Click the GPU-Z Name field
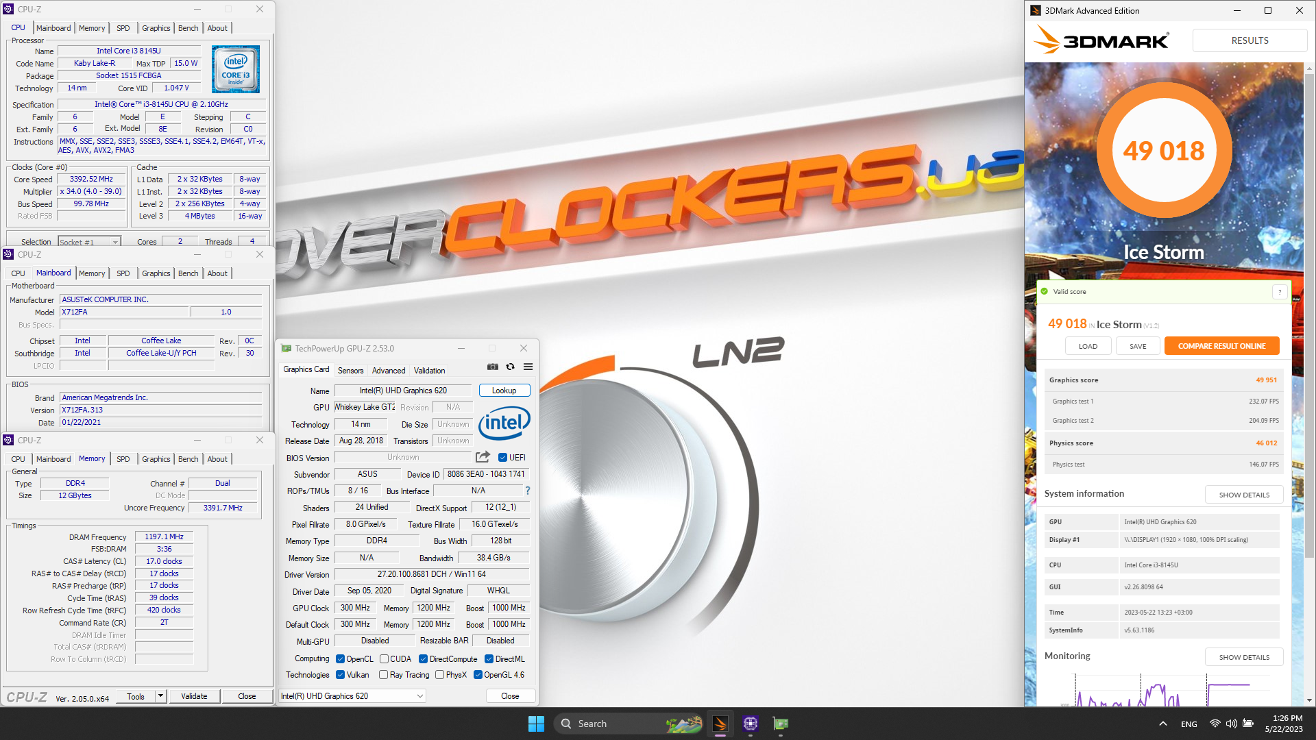Screen dimensions: 1316x740 [403, 391]
